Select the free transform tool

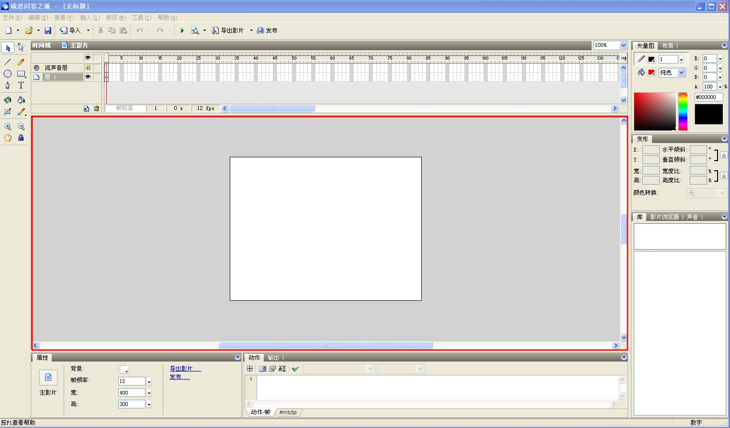pos(8,112)
